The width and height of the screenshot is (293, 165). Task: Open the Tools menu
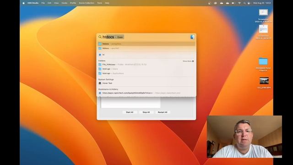tap(100, 3)
